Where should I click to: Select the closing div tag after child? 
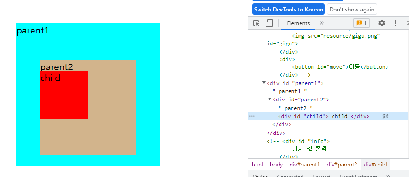pos(281,124)
